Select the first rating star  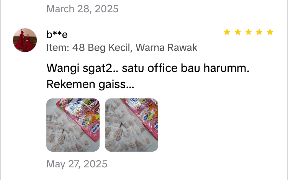click(227, 32)
